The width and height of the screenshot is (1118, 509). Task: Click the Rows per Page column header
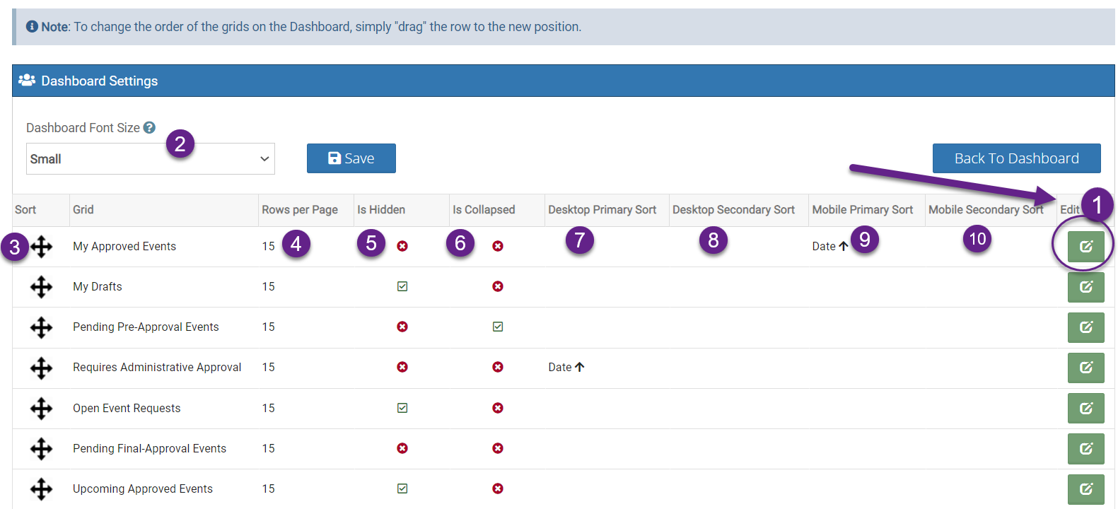pos(300,210)
